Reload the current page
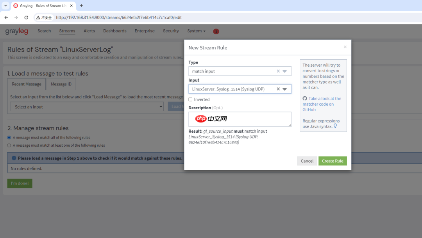The image size is (422, 238). click(26, 18)
